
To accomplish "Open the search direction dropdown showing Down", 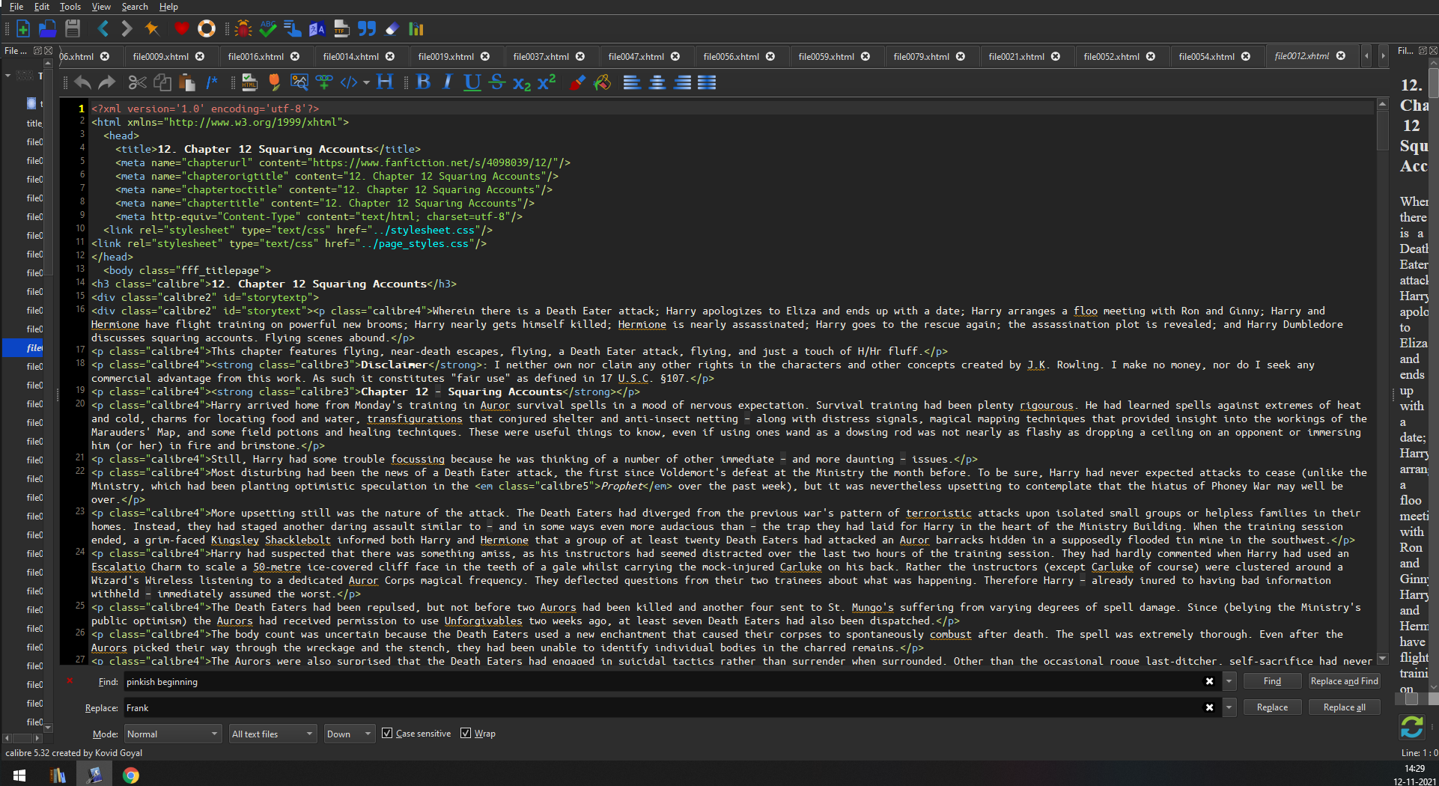I will pos(348,734).
